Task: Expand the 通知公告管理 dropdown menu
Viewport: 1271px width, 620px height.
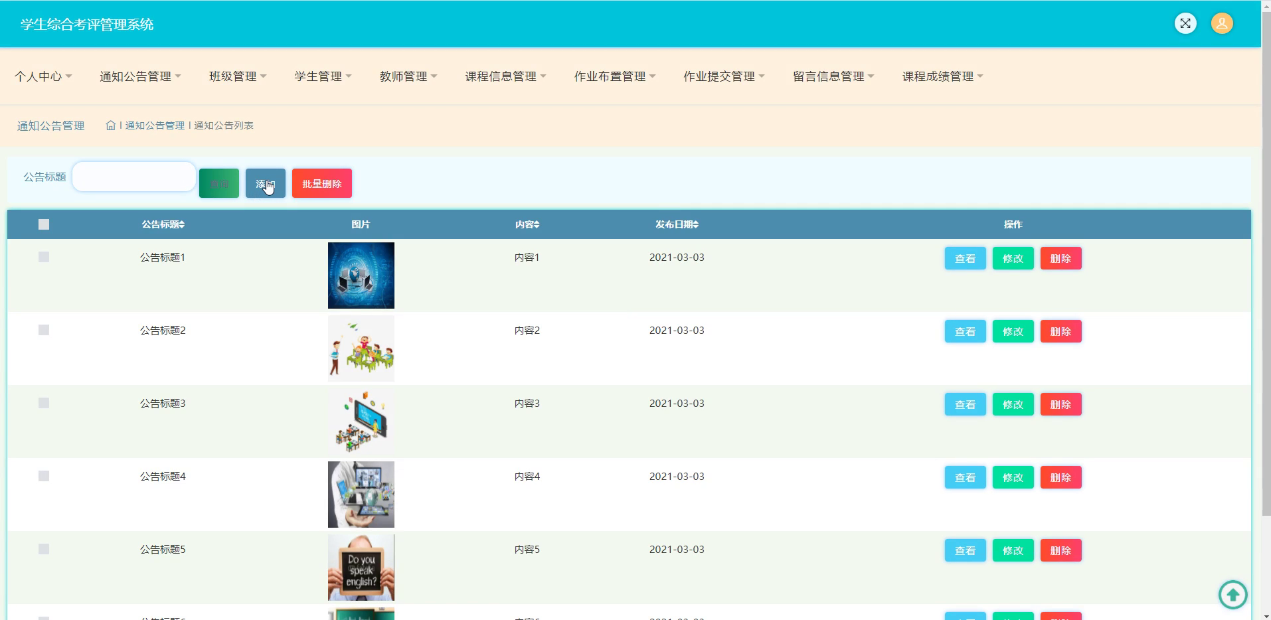Action: point(140,76)
